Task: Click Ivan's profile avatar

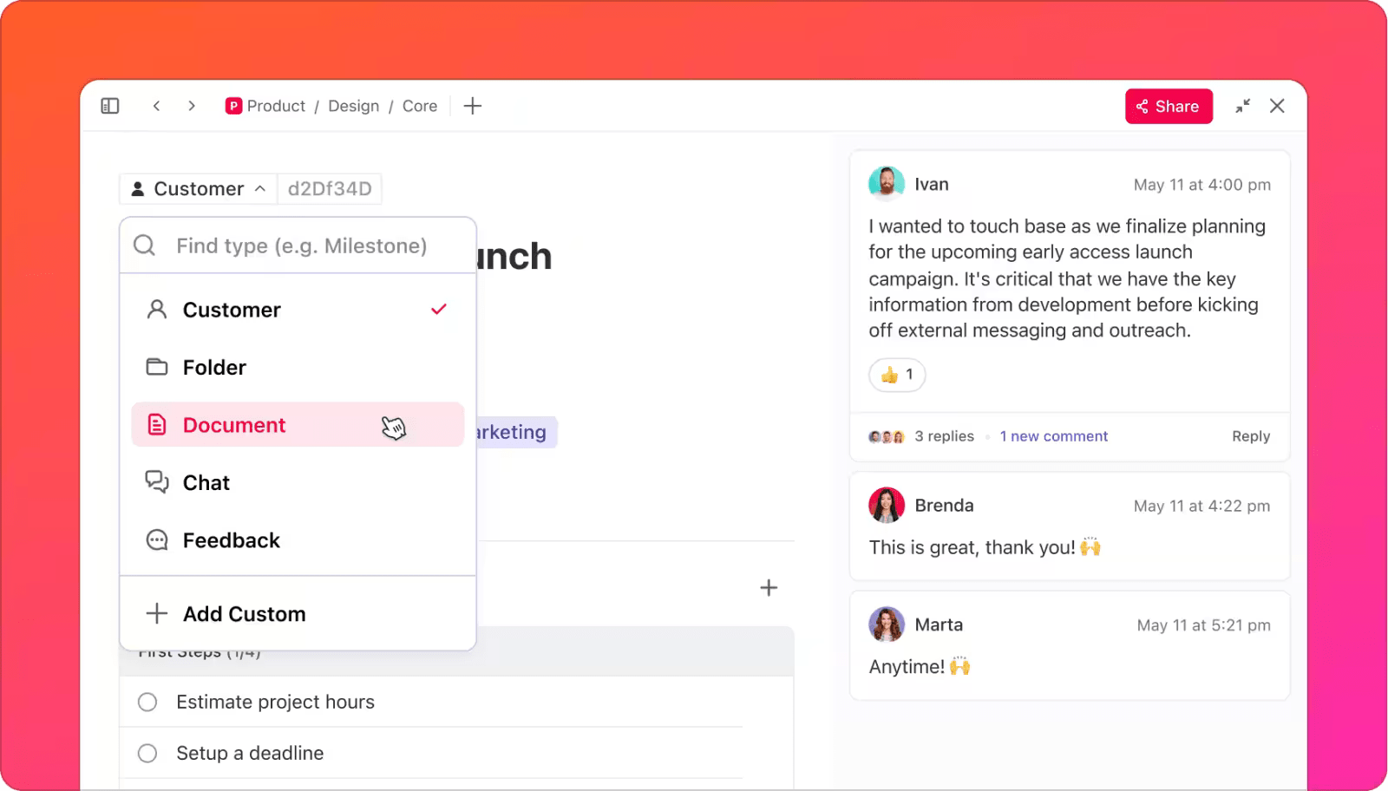Action: tap(886, 184)
